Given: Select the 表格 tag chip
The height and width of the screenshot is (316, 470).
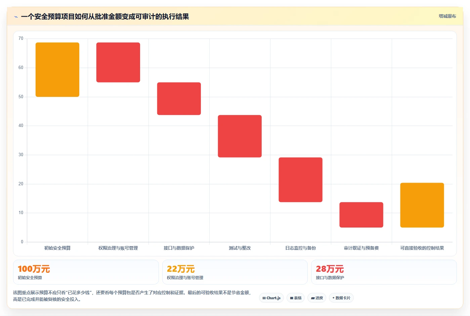Looking at the screenshot, I should (296, 298).
